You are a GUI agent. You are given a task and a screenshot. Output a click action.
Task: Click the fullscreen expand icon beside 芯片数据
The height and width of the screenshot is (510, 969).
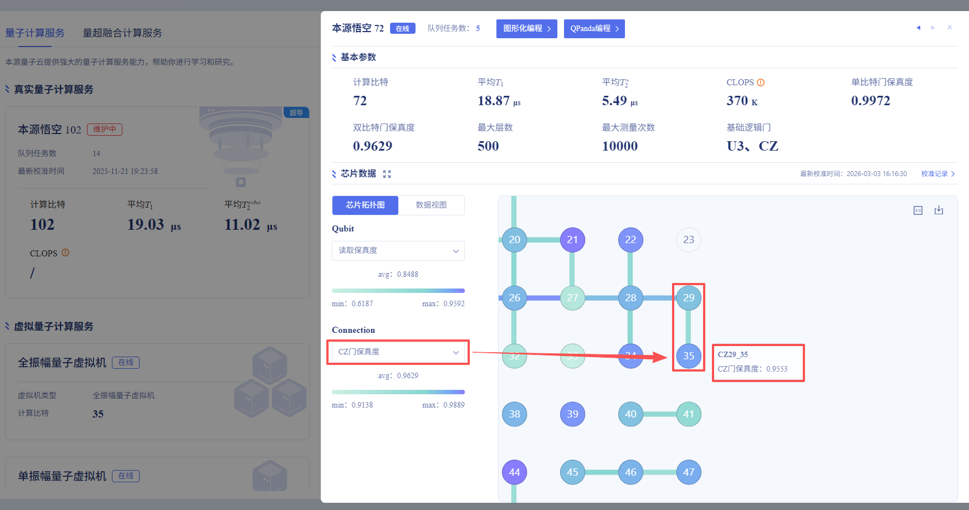coord(387,174)
